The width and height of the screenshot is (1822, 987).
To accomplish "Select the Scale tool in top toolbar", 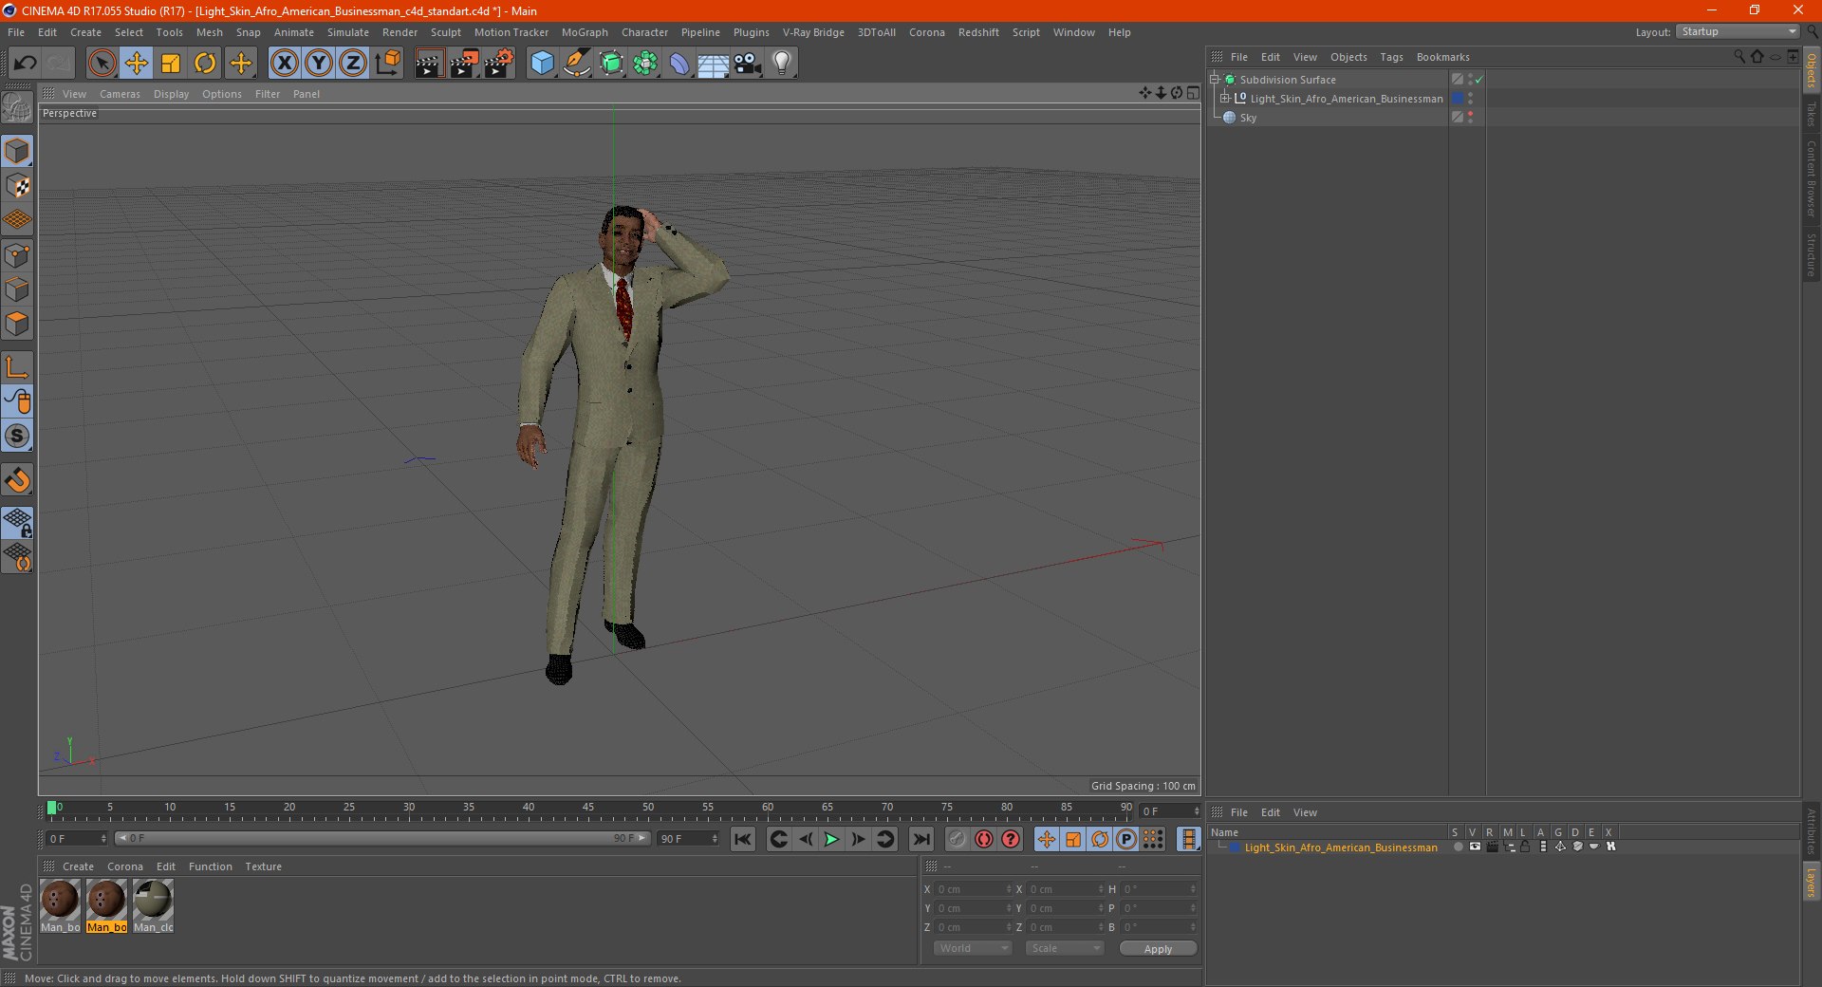I will pyautogui.click(x=171, y=64).
